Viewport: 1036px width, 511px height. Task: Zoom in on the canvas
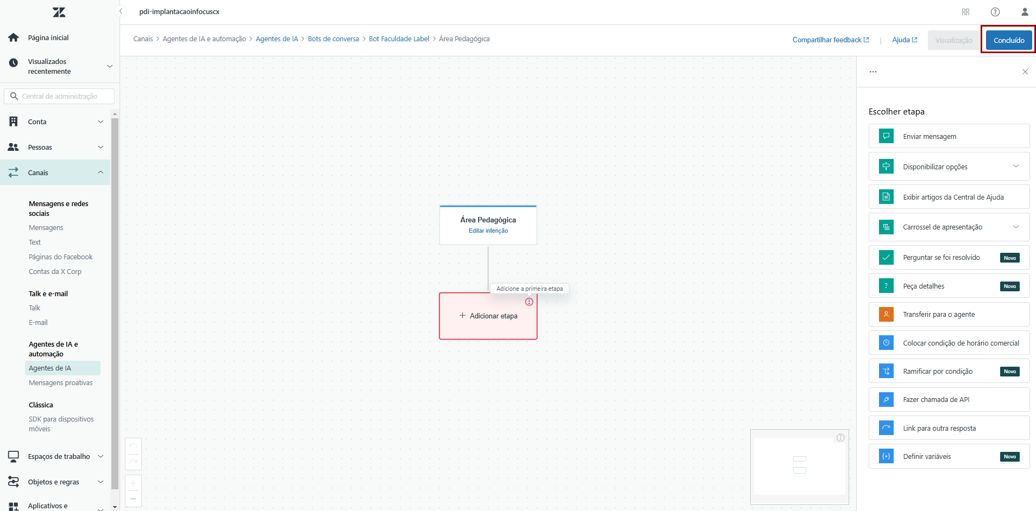point(133,483)
